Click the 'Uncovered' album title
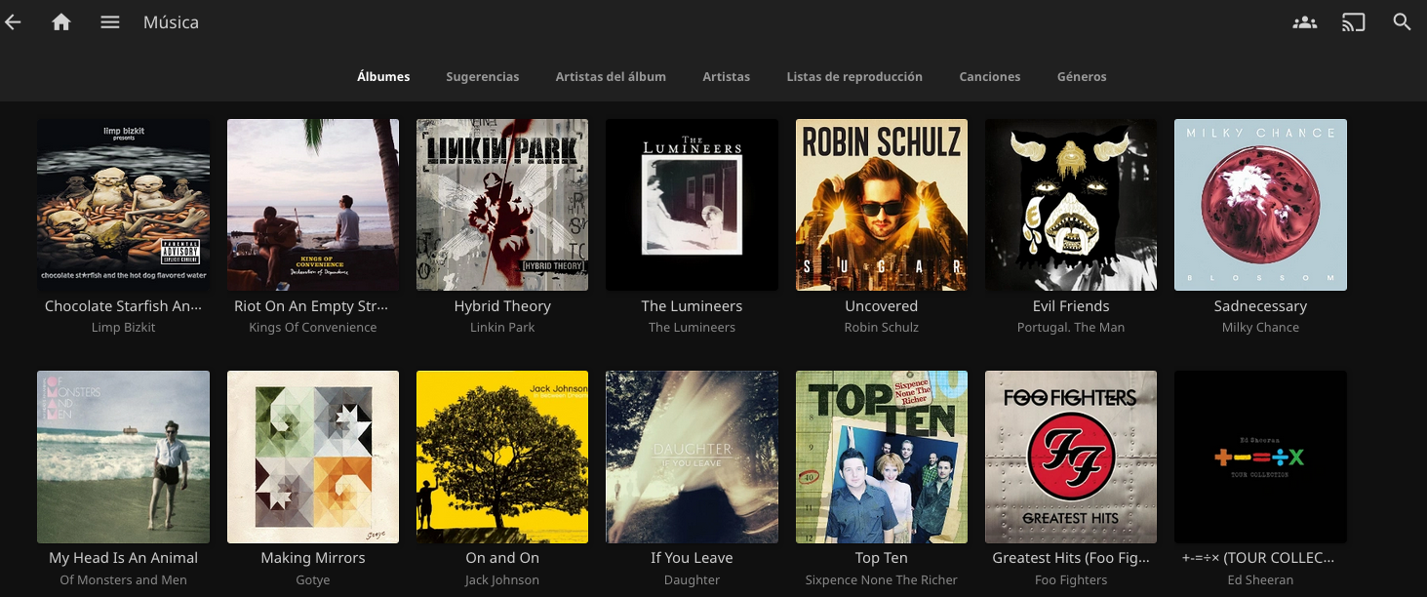Image resolution: width=1427 pixels, height=597 pixels. tap(882, 306)
